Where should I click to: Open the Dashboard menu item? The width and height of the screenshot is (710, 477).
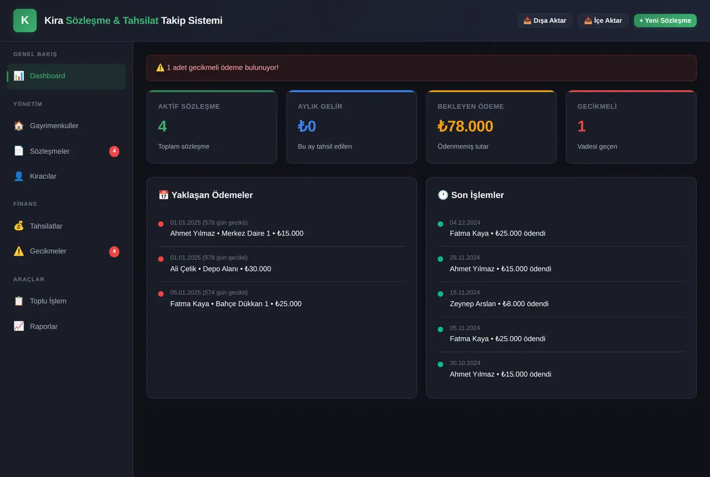click(66, 76)
